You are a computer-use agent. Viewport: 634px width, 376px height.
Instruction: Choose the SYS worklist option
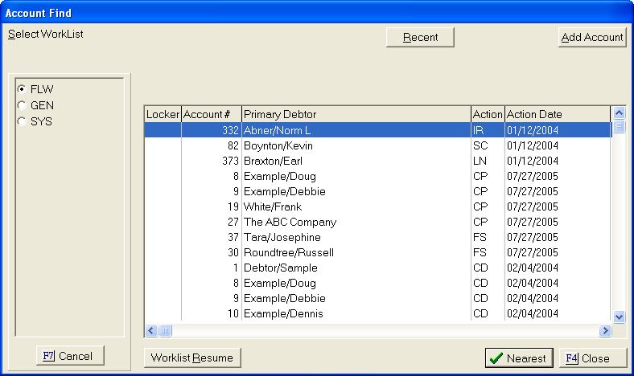22,121
